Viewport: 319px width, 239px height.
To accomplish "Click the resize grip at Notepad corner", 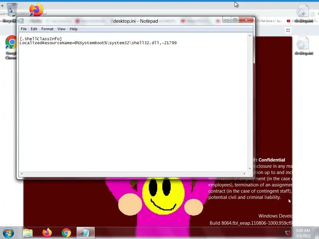I will pos(250,174).
